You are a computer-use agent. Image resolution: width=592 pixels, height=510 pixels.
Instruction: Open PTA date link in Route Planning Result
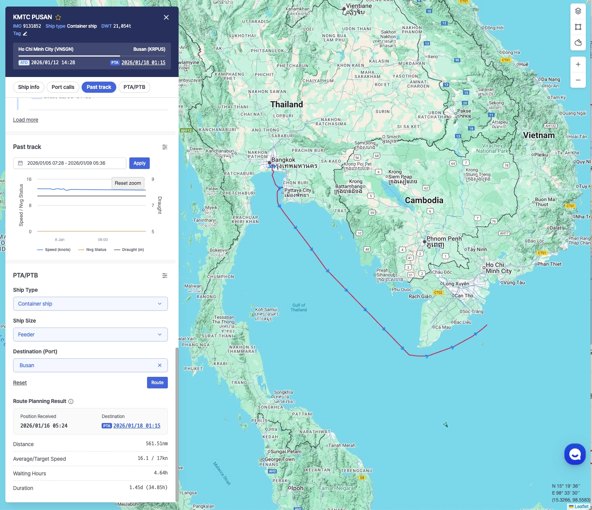point(137,426)
